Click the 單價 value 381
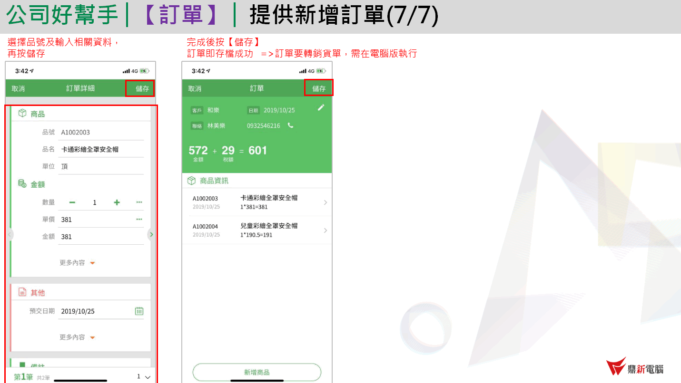 pyautogui.click(x=67, y=220)
